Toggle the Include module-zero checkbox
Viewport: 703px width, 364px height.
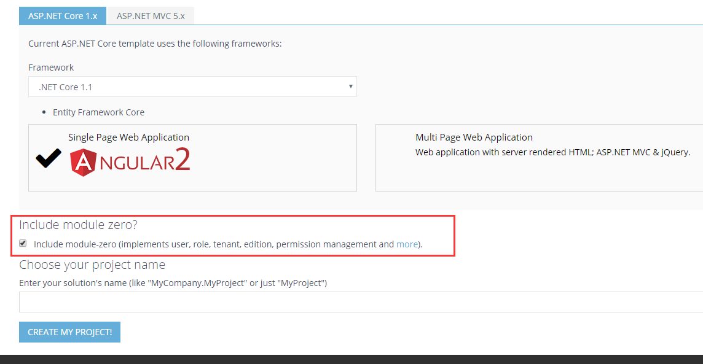(23, 243)
